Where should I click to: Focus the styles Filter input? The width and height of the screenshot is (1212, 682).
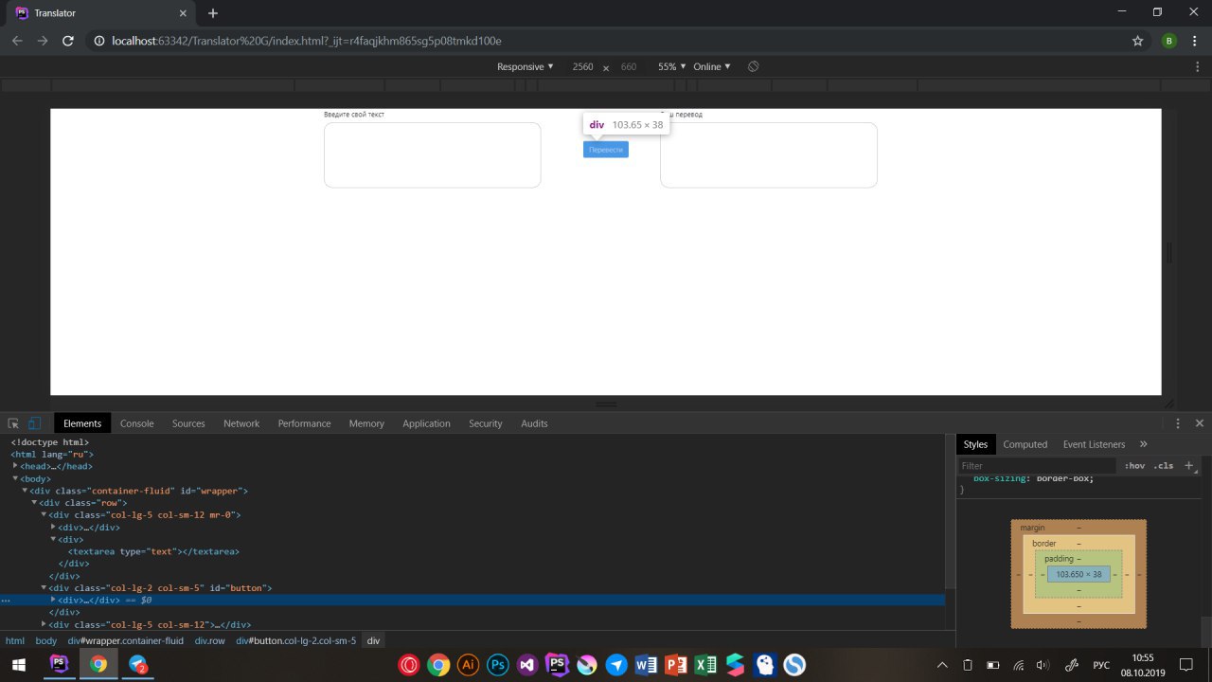(x=1037, y=466)
